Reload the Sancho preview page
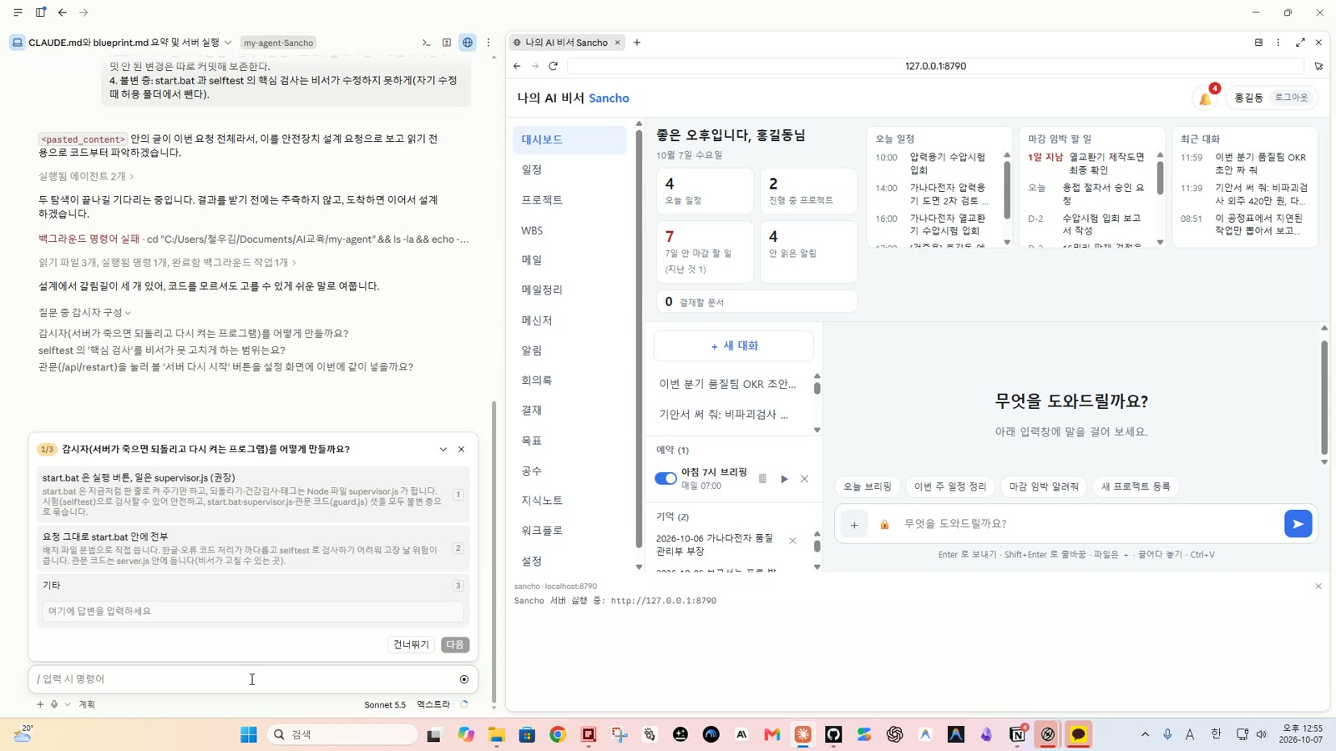This screenshot has height=751, width=1336. coord(553,66)
